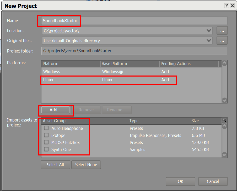
Task: Check the iZotope asset group
Action: coord(46,135)
